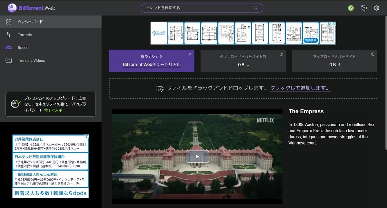
Task: Open the BitTorrent Webチュートリアル link
Action: coord(152,64)
